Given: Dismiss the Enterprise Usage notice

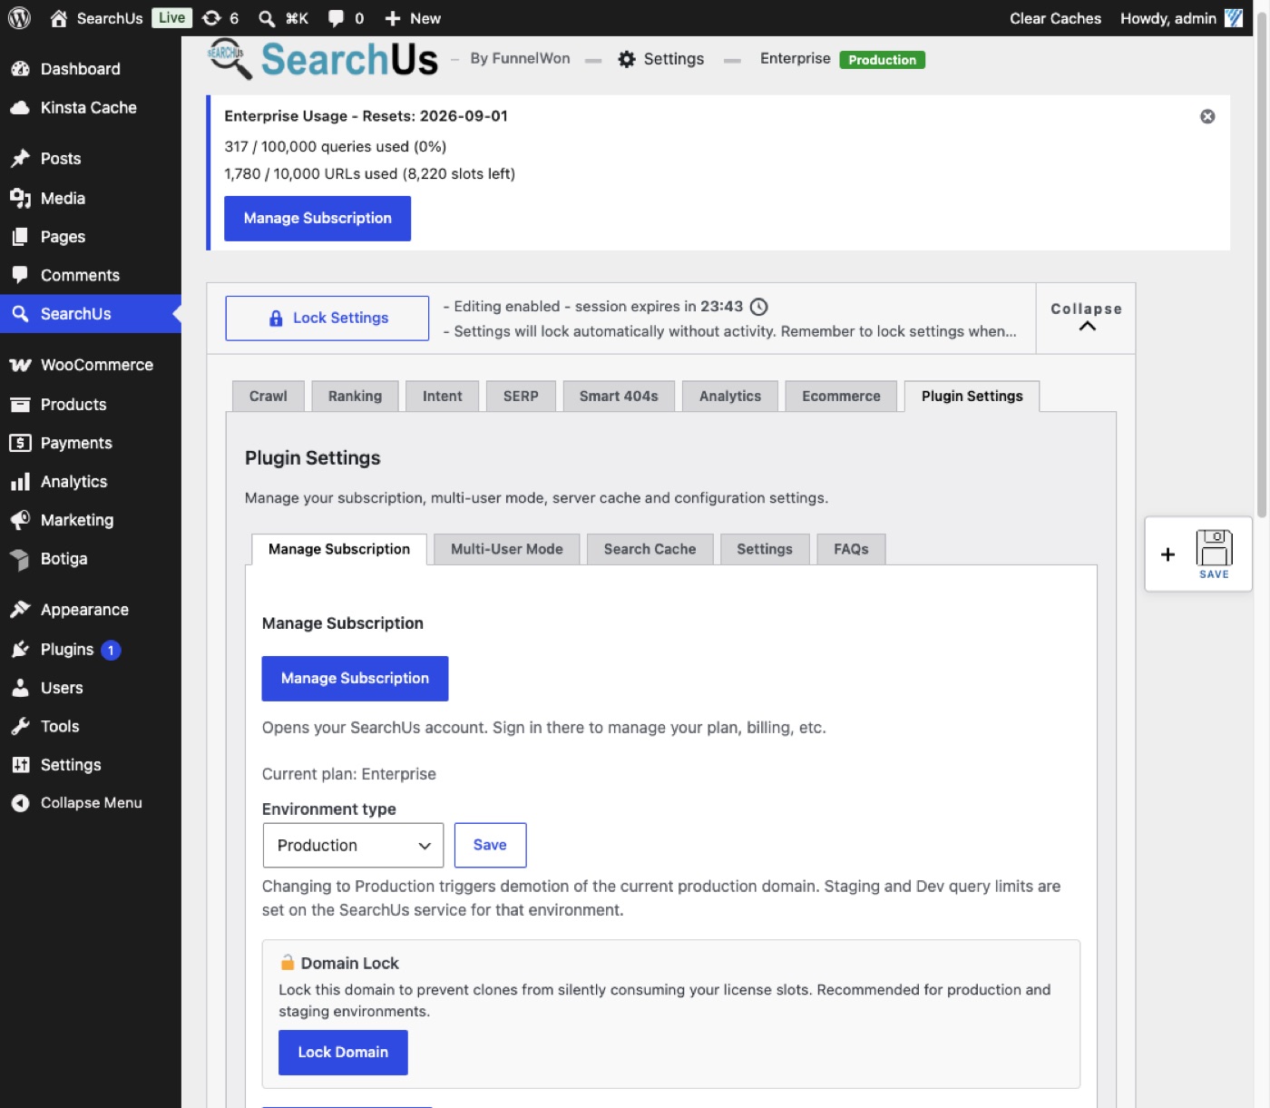Looking at the screenshot, I should [x=1207, y=116].
